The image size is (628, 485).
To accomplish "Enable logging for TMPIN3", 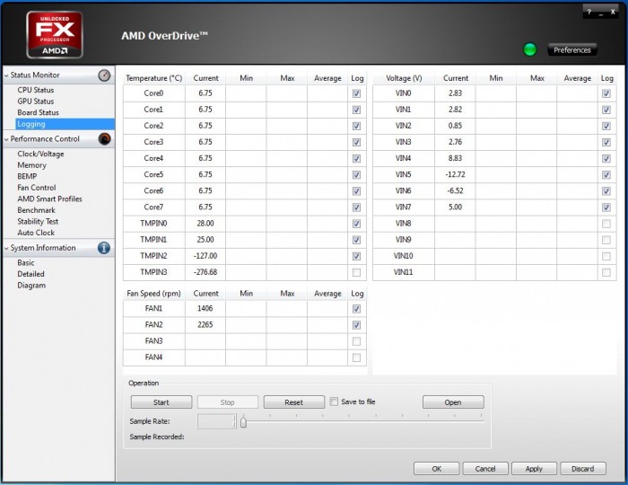I will pos(356,272).
